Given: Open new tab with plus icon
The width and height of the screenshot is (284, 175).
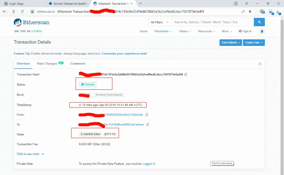Looking at the screenshot, I should click(x=141, y=4).
